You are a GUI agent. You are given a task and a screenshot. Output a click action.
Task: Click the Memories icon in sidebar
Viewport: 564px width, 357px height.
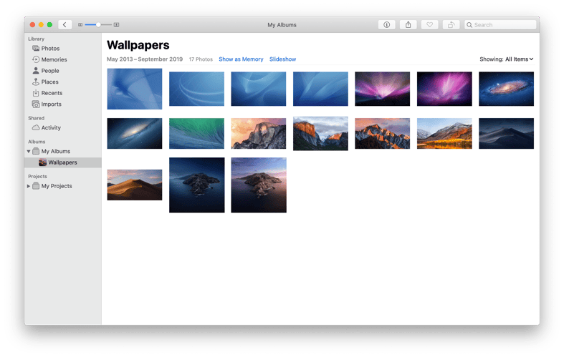36,59
